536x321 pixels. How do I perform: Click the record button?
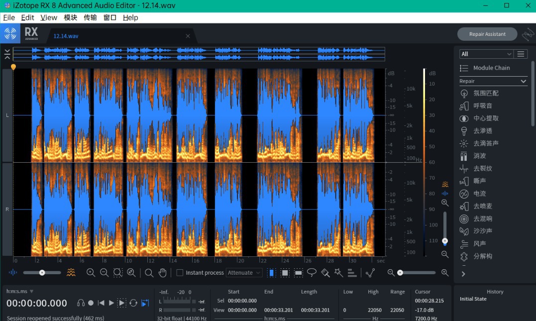coord(91,303)
